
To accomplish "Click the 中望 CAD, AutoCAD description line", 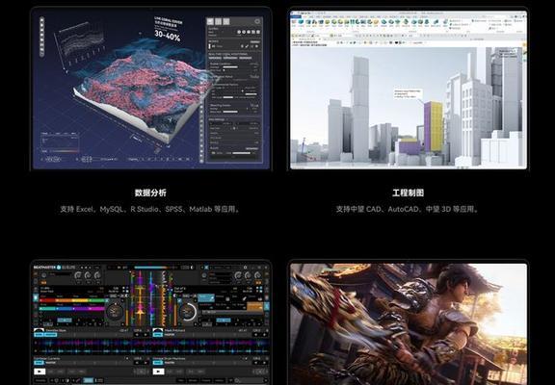I will click(408, 209).
